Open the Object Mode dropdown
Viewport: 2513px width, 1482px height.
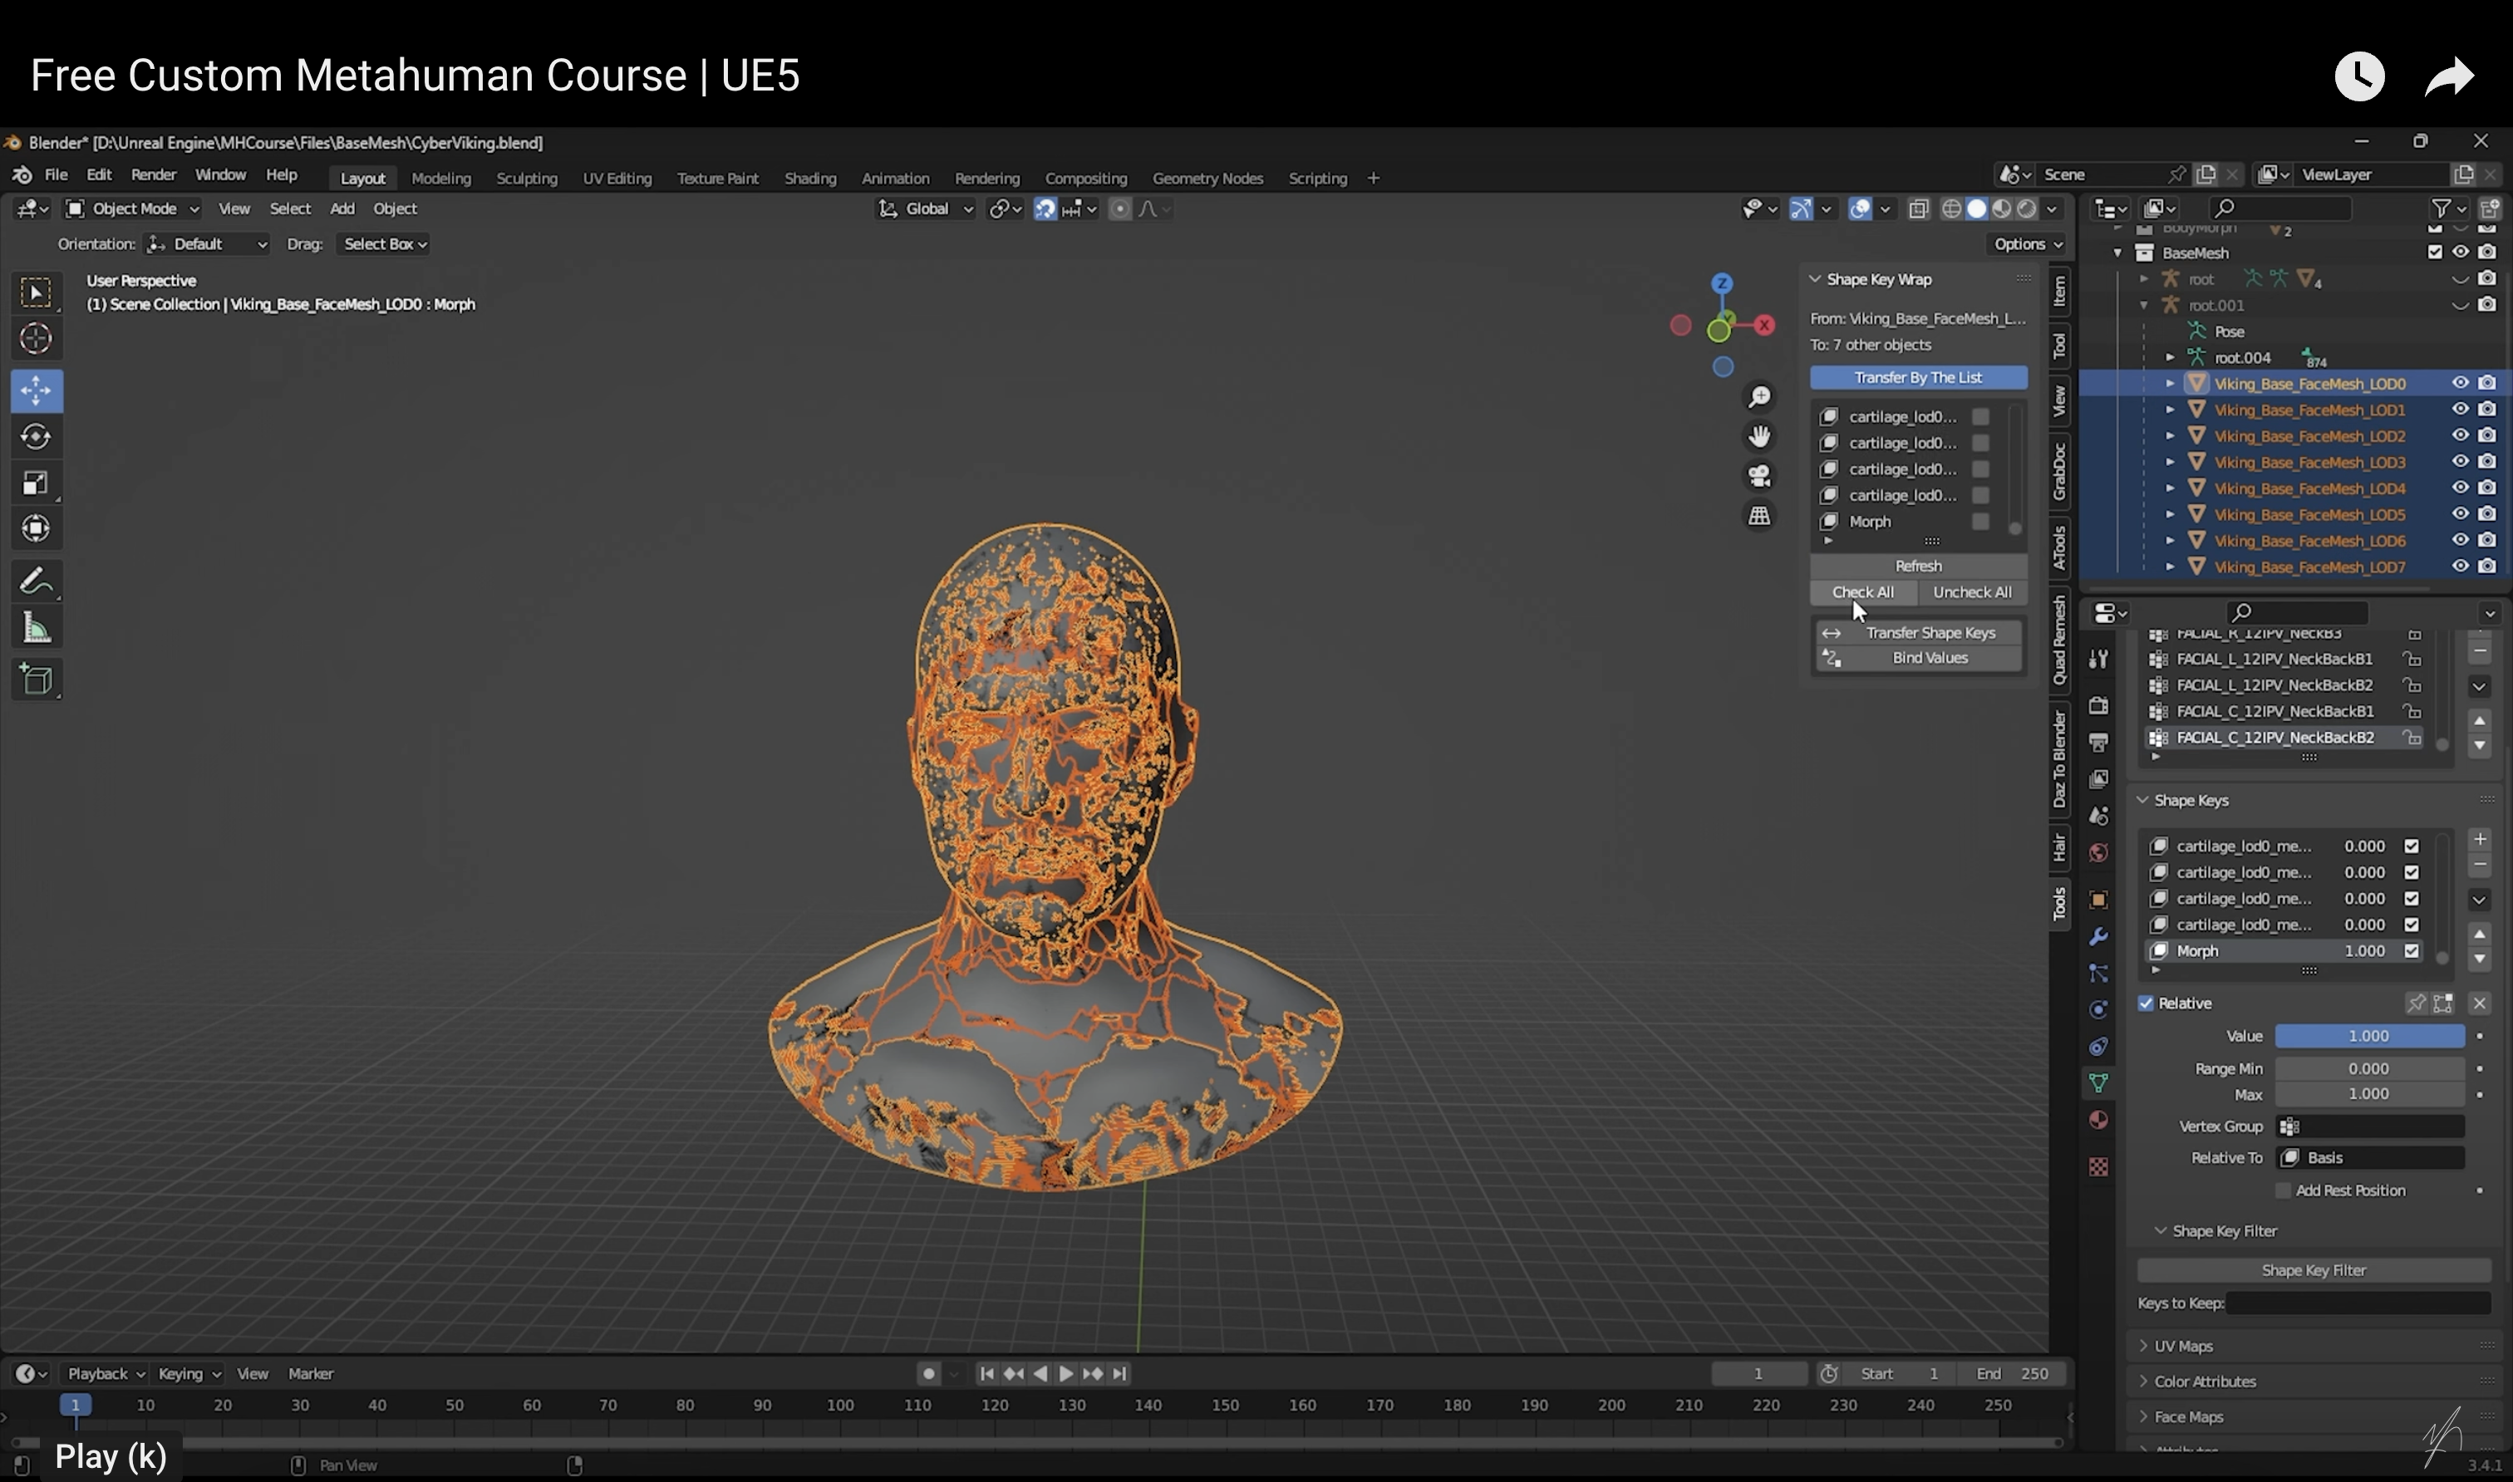point(130,208)
